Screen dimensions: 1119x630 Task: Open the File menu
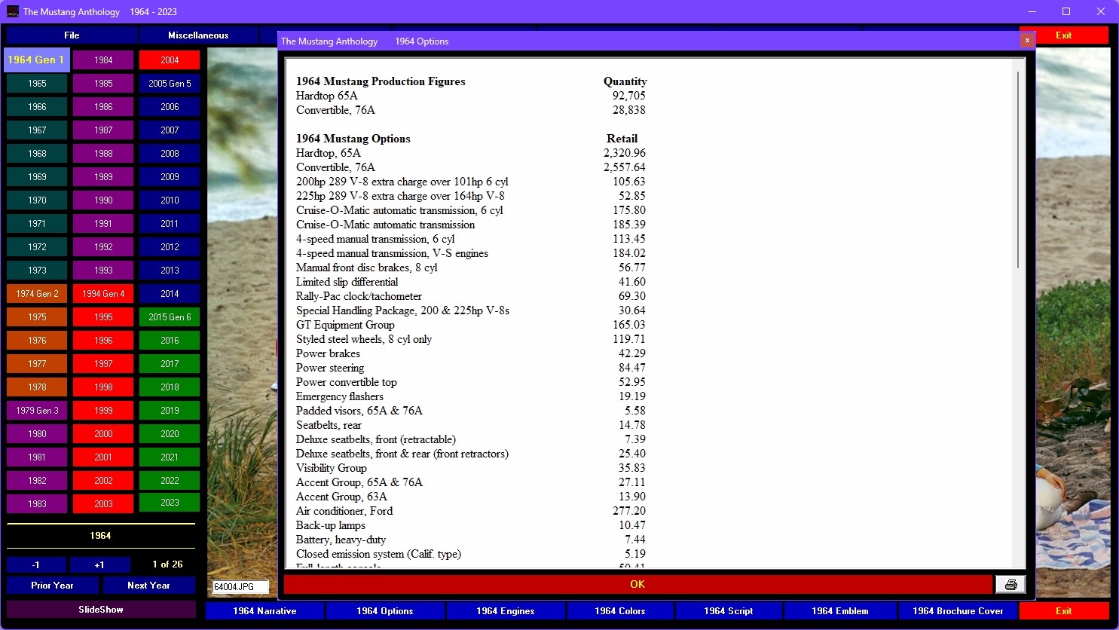pos(72,35)
